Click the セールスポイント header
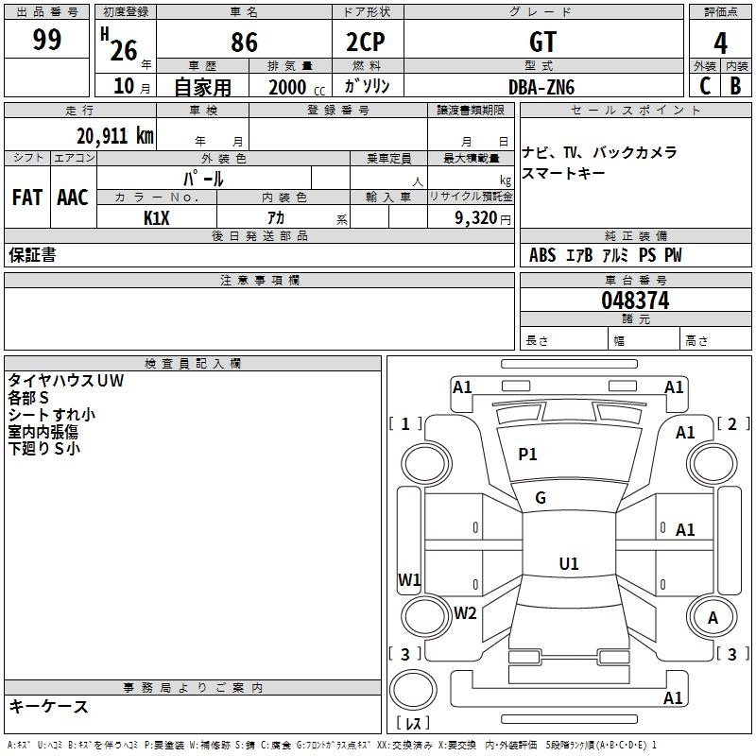Viewport: 756px width, 756px height. point(635,110)
